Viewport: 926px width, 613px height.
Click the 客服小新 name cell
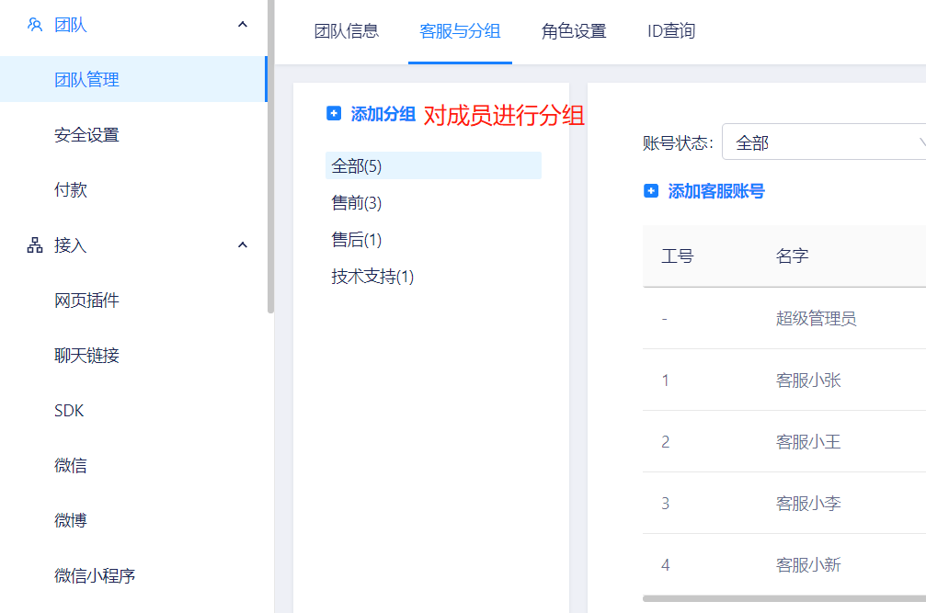808,564
